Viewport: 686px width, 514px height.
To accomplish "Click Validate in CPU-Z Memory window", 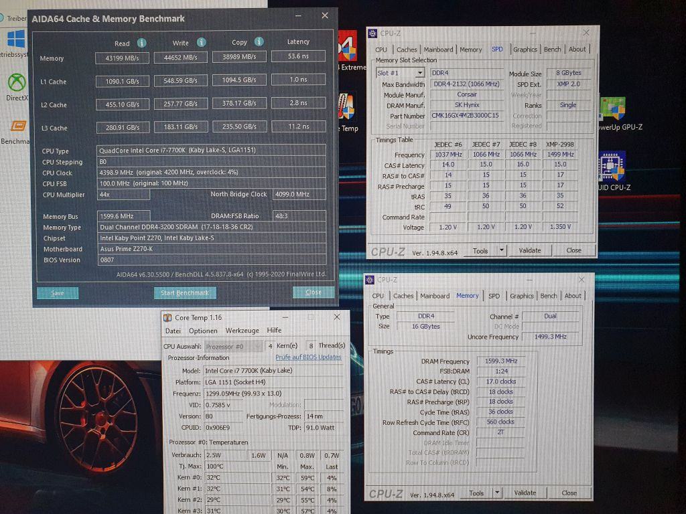I will click(x=525, y=493).
